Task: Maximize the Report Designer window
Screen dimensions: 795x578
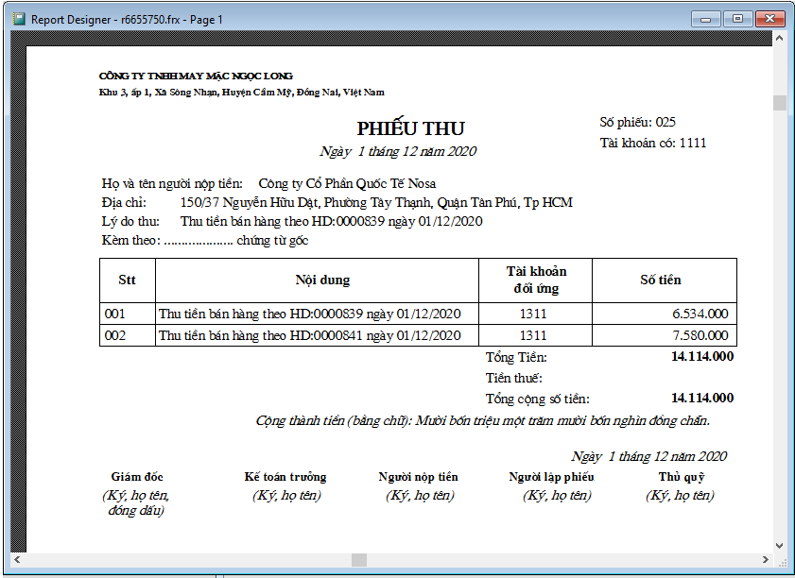Action: [x=737, y=19]
